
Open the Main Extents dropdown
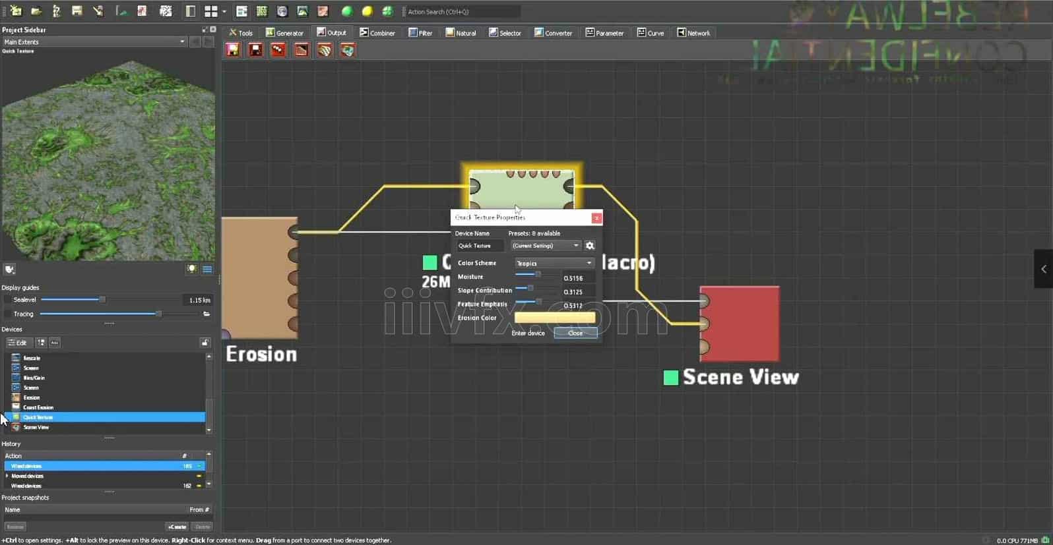tap(94, 42)
